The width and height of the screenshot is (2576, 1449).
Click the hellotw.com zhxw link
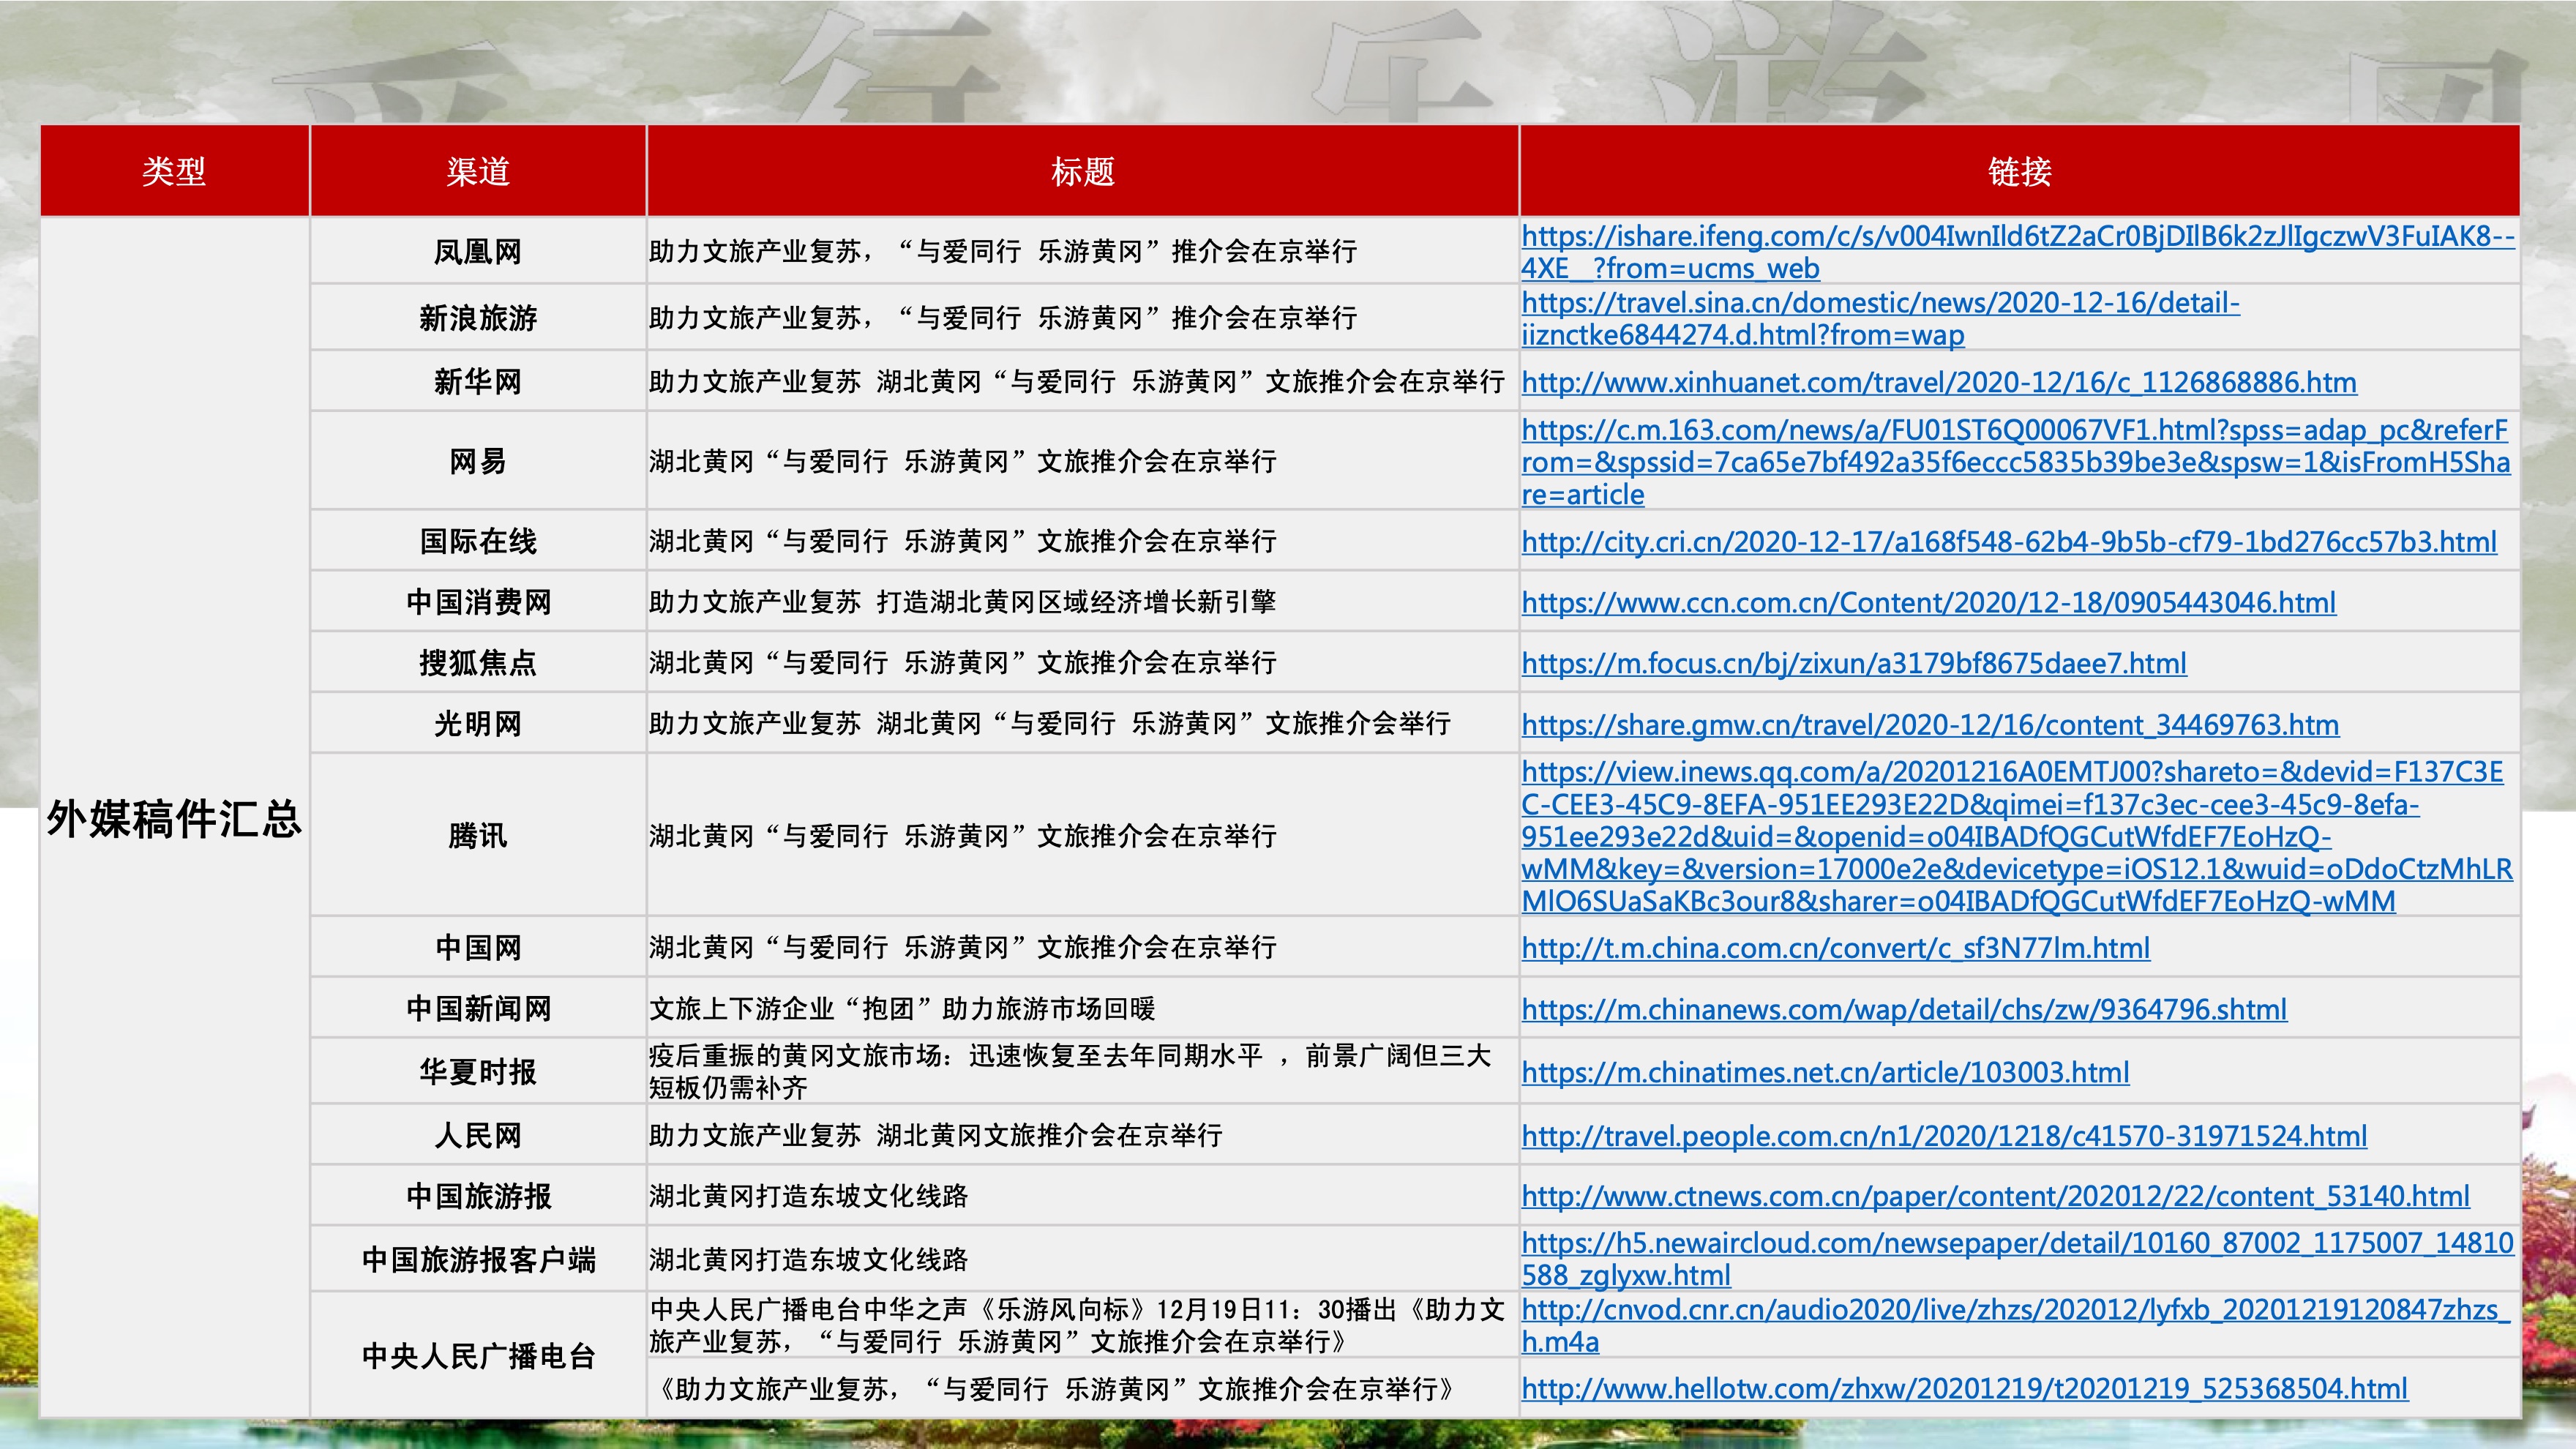coord(1963,1389)
